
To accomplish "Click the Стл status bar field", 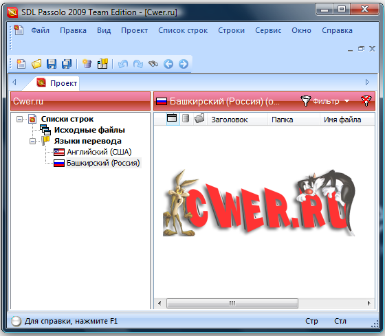I will [340, 321].
